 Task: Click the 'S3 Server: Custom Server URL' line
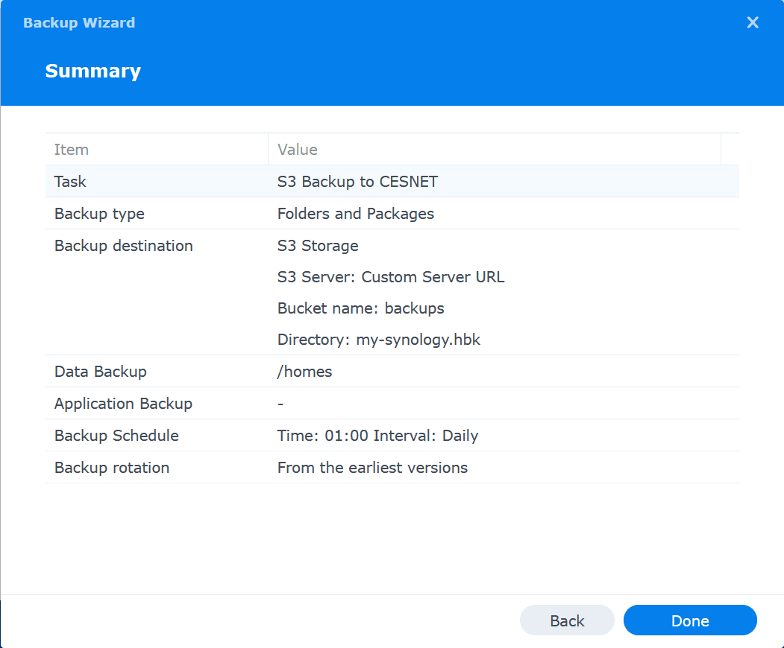click(x=391, y=277)
